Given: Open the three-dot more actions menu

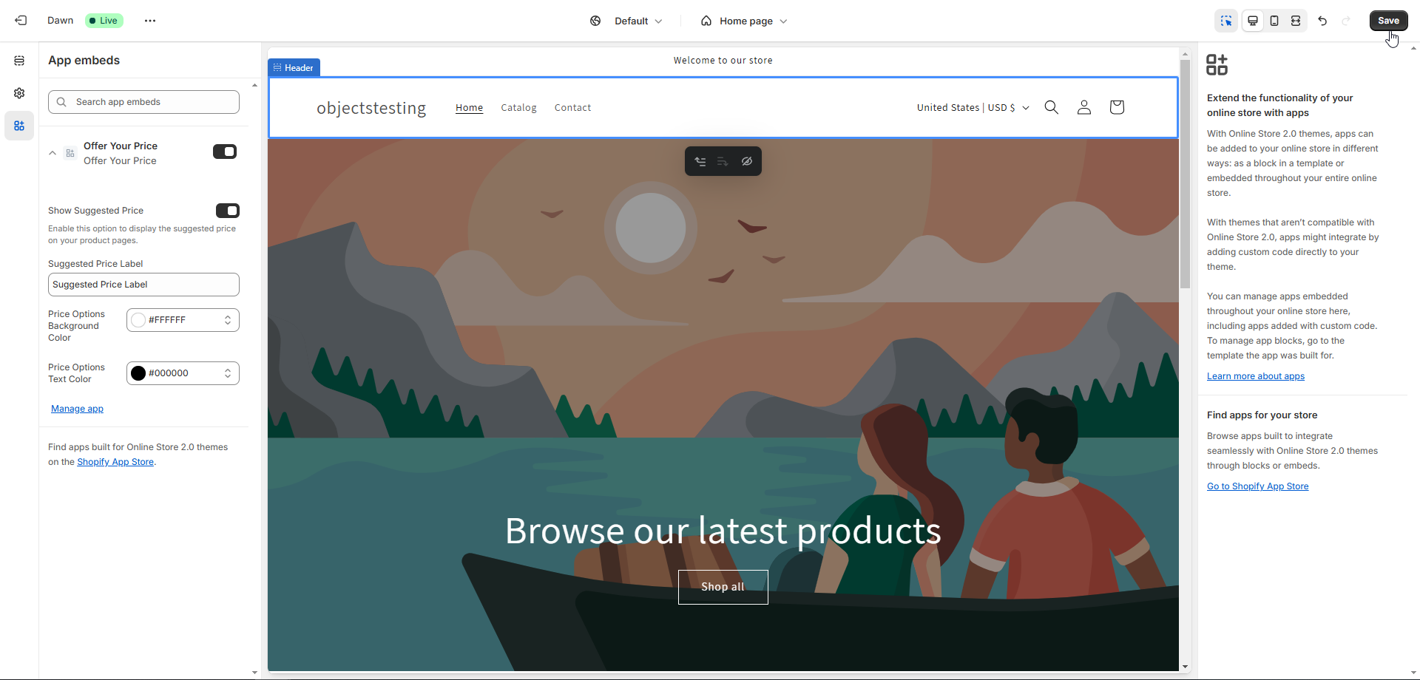Looking at the screenshot, I should pyautogui.click(x=150, y=21).
